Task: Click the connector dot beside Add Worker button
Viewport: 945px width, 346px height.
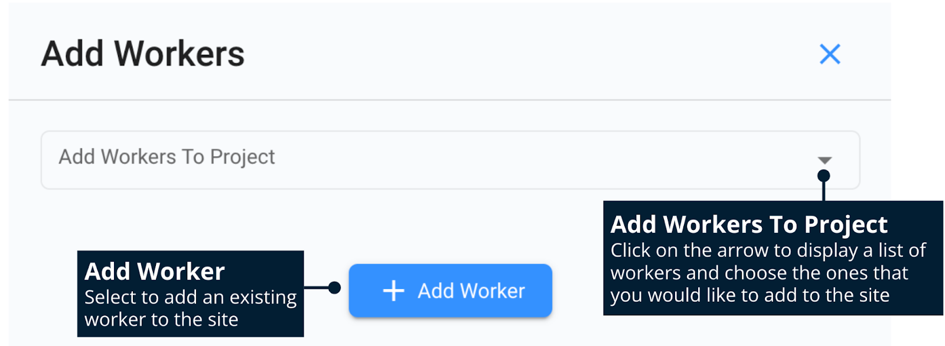Action: click(334, 288)
